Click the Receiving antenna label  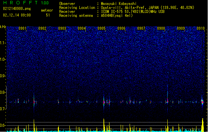(x=76, y=16)
